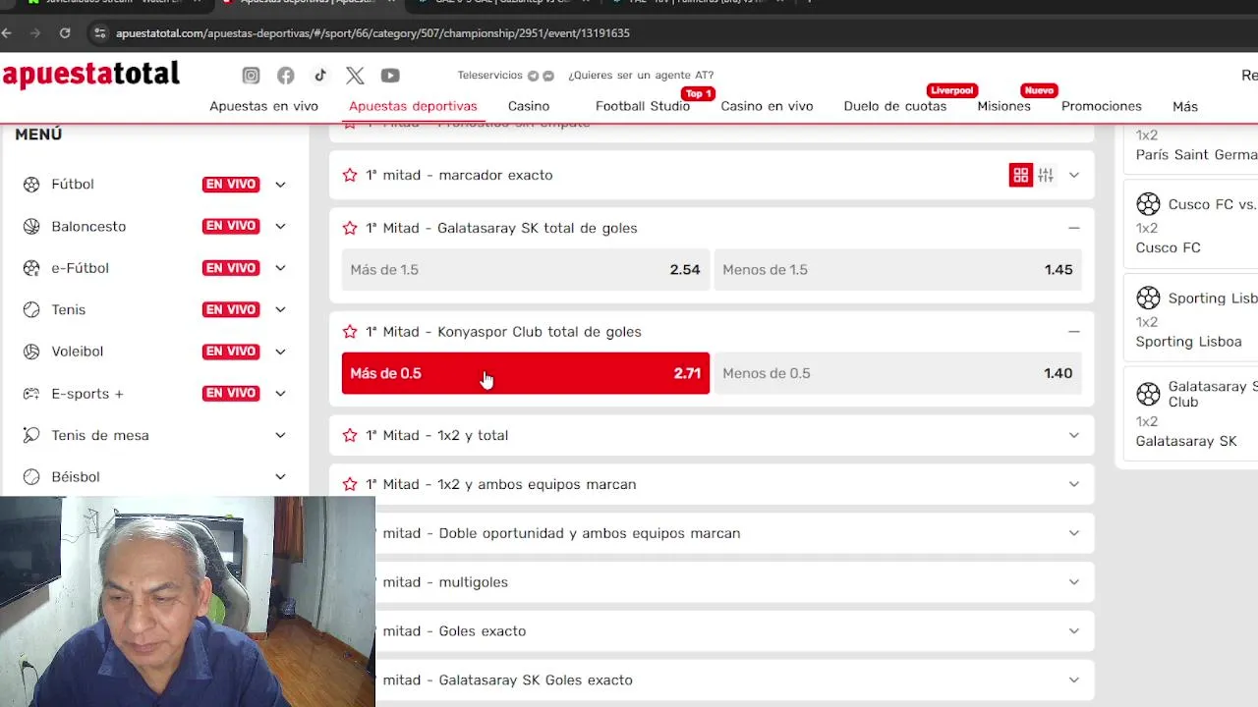The image size is (1258, 707).
Task: Expand 'Doble oportunidad y ambos equipos marcan' chevron
Action: [x=1073, y=533]
